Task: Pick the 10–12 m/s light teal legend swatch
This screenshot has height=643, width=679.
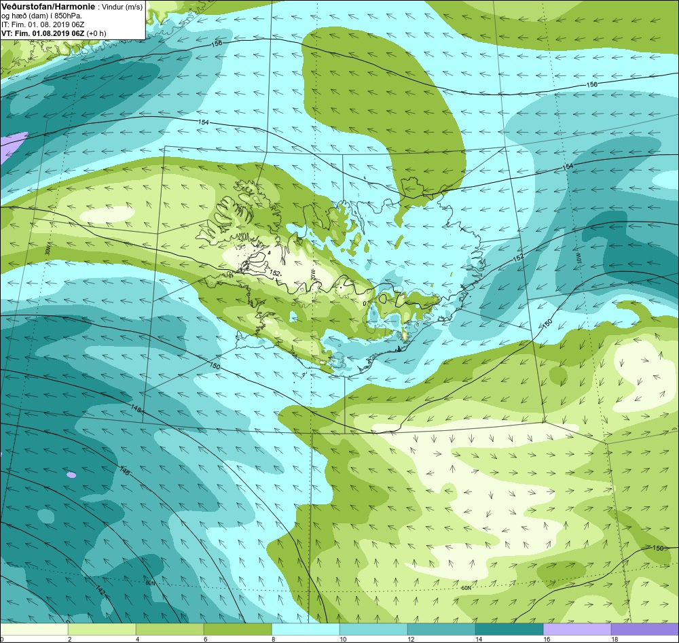Action: click(x=373, y=629)
